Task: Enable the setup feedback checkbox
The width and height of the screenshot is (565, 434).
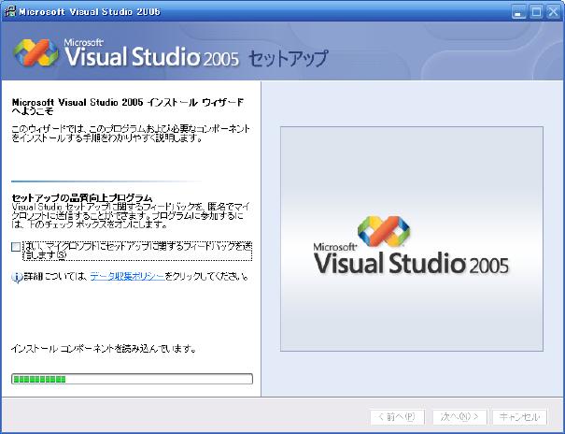Action: 16,247
